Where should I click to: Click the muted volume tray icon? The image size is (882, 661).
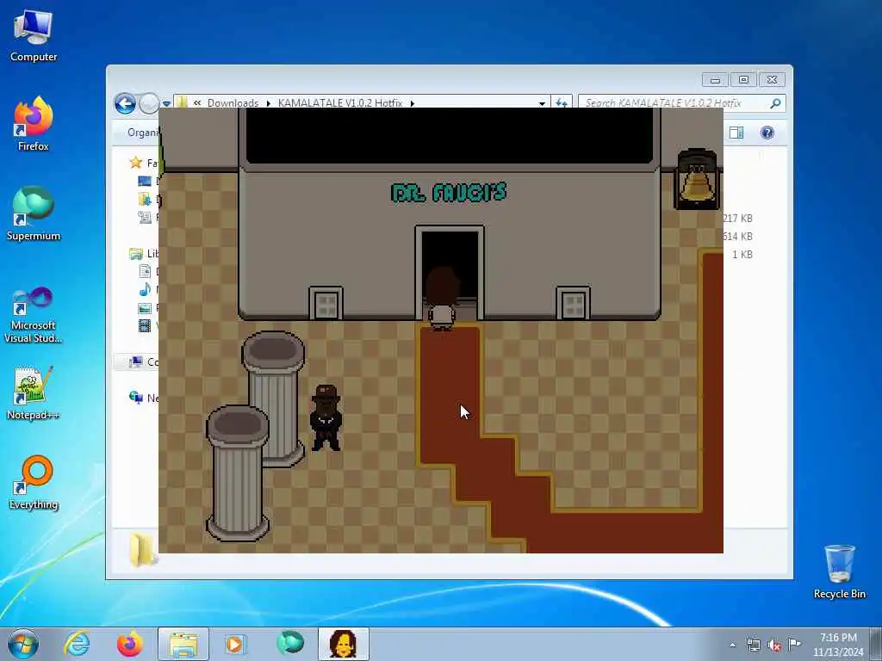[x=774, y=645]
